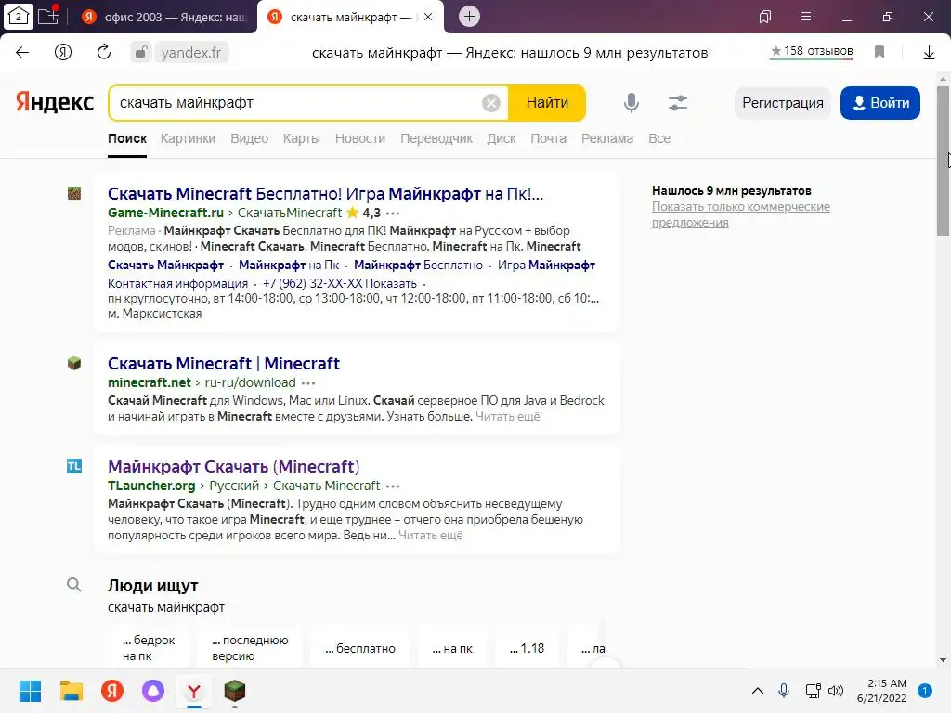Open the downloads arrow icon
This screenshot has height=713, width=951.
929,53
